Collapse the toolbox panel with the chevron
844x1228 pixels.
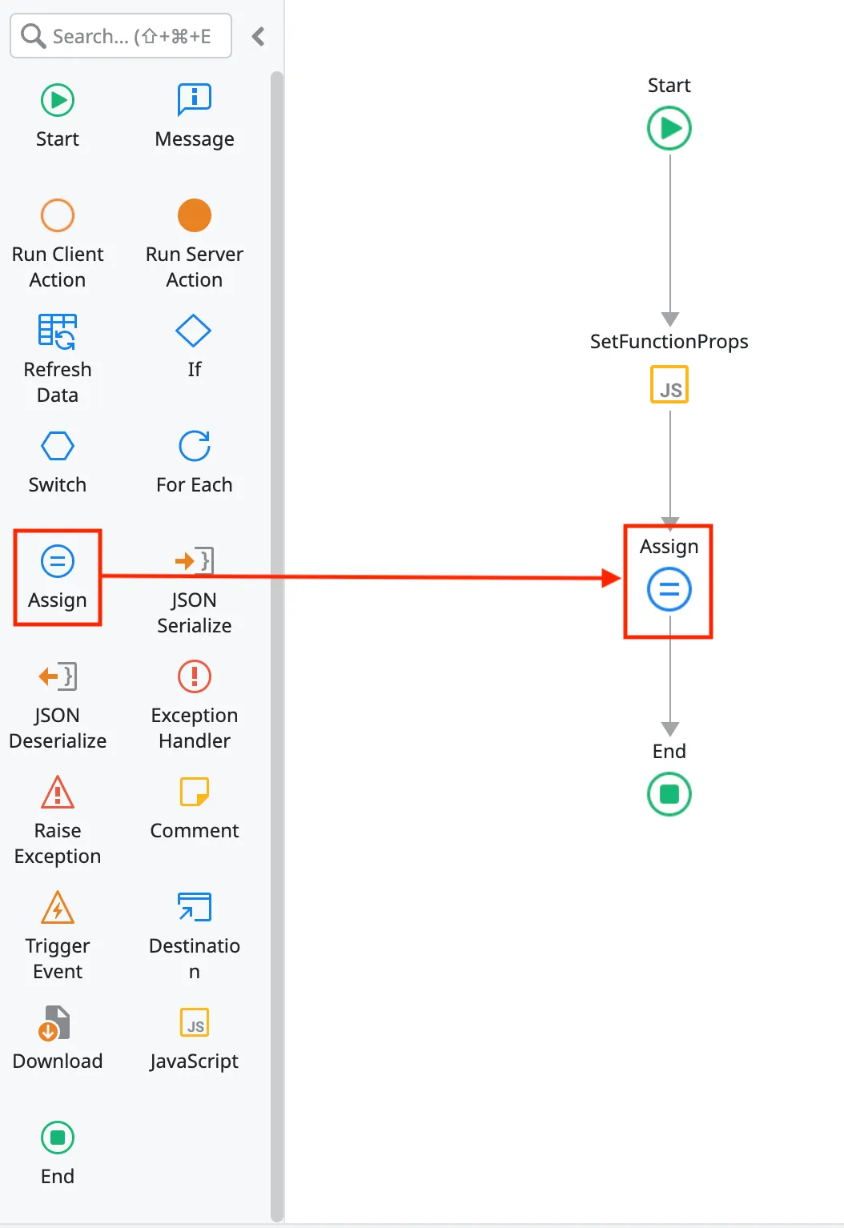tap(258, 36)
